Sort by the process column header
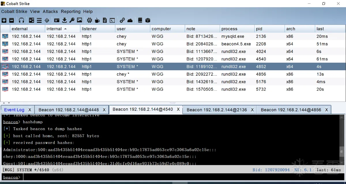The width and height of the screenshot is (346, 184). 237,29
